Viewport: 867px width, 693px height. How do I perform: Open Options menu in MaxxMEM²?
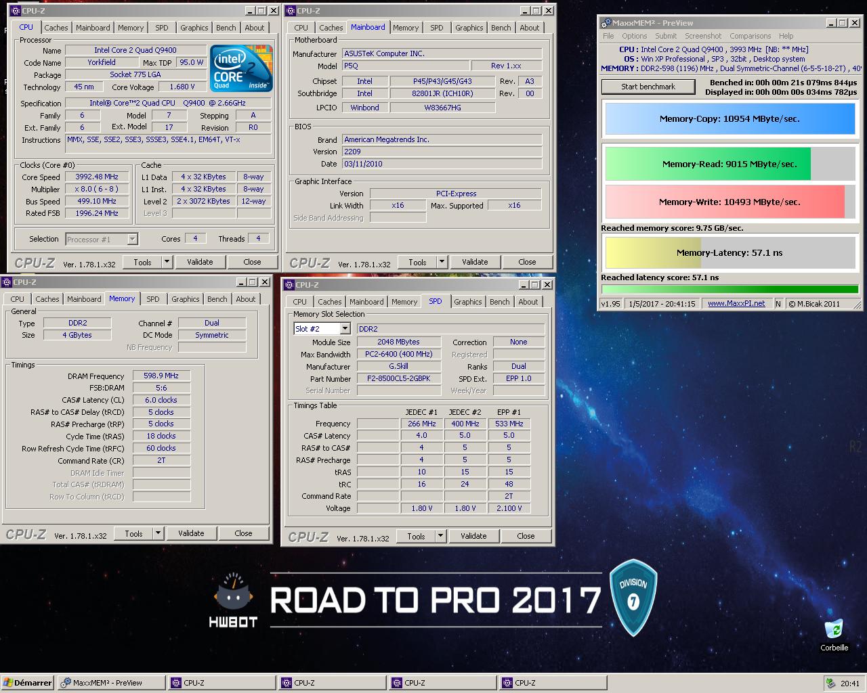635,36
